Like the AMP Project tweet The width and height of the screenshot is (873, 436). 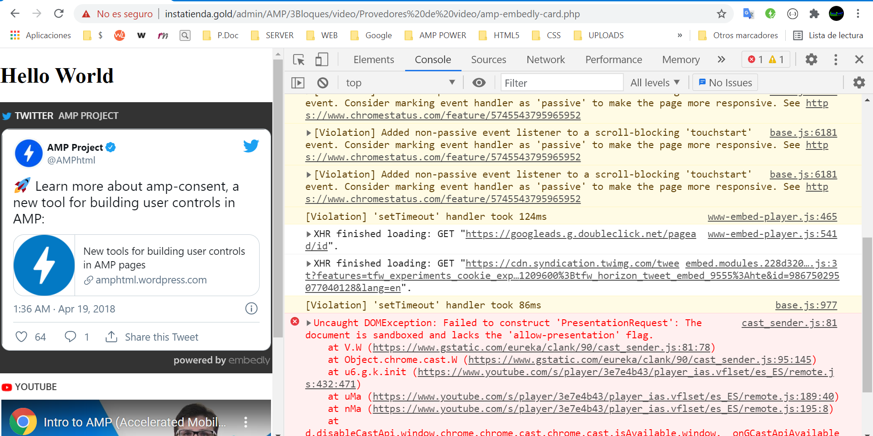click(21, 337)
